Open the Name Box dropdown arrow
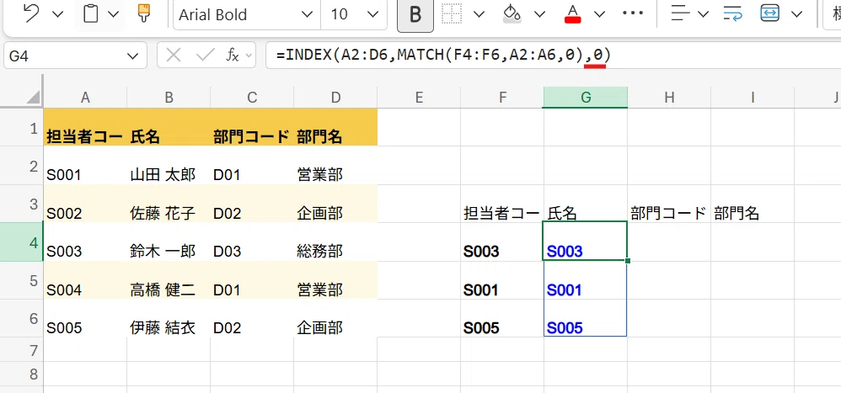Viewport: 841px width, 393px height. click(x=132, y=56)
